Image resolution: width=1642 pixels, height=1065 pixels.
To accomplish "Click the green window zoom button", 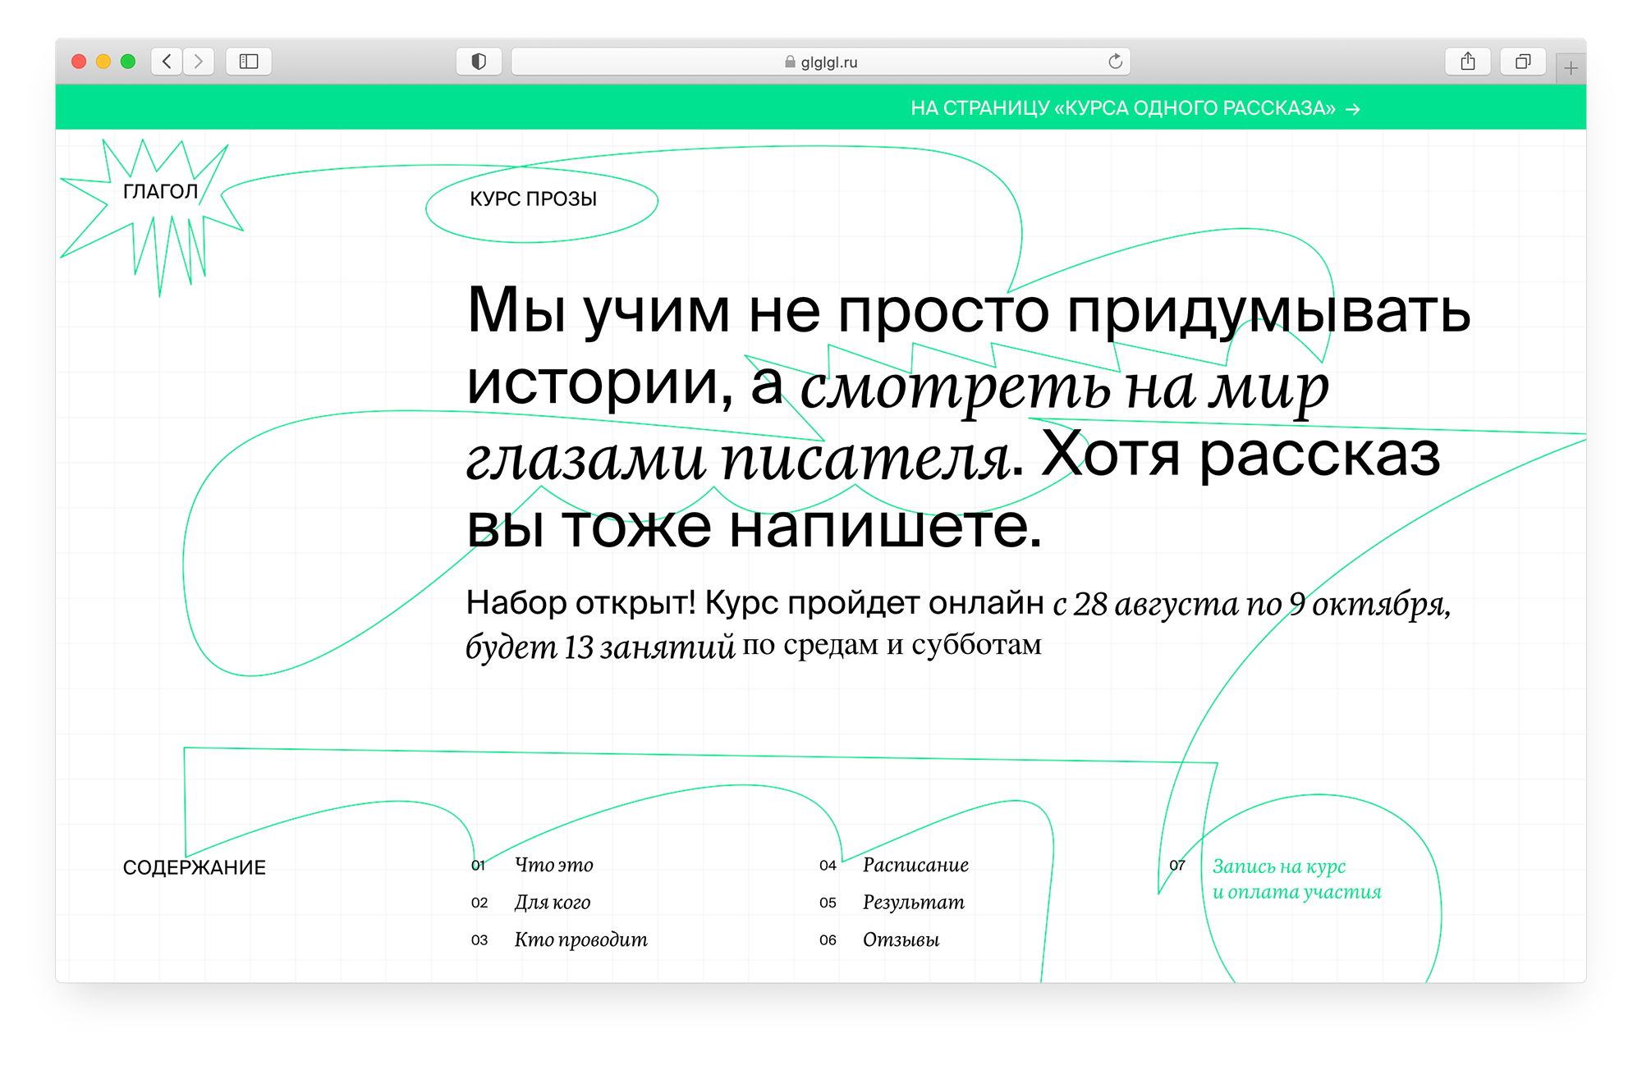I will tap(128, 62).
